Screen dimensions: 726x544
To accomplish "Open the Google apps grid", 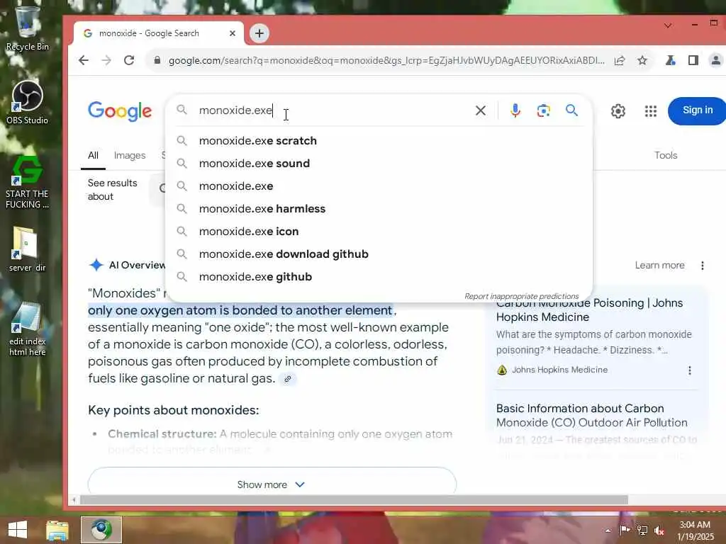I will [x=651, y=111].
